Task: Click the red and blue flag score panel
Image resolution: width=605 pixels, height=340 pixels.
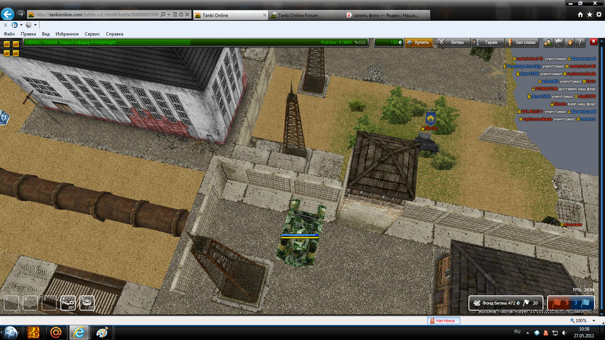Action: point(571,303)
